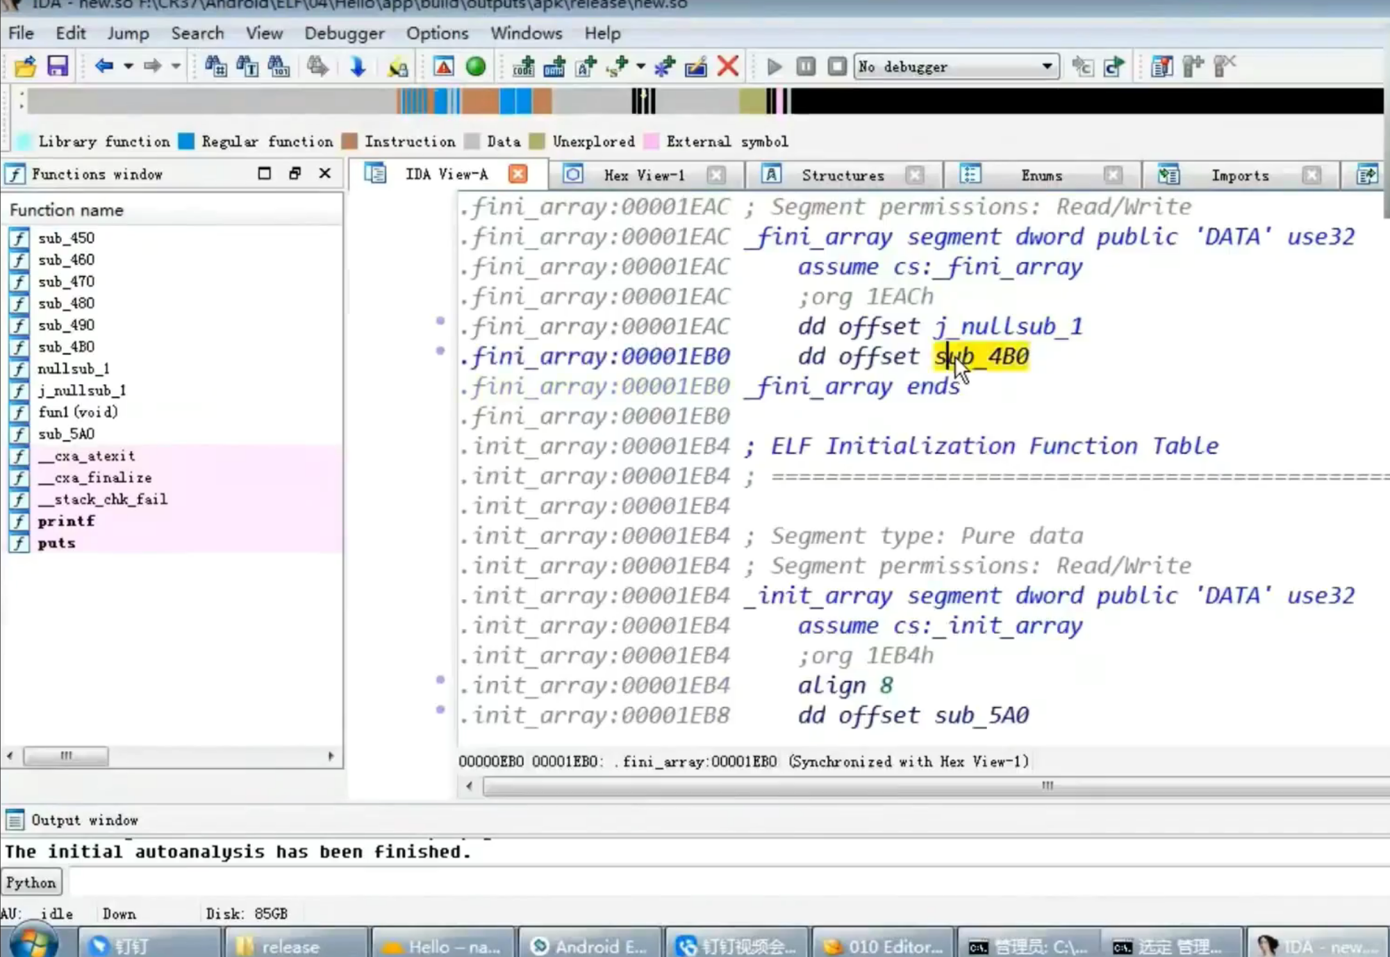Click the text search binoculars icon

pyautogui.click(x=247, y=67)
